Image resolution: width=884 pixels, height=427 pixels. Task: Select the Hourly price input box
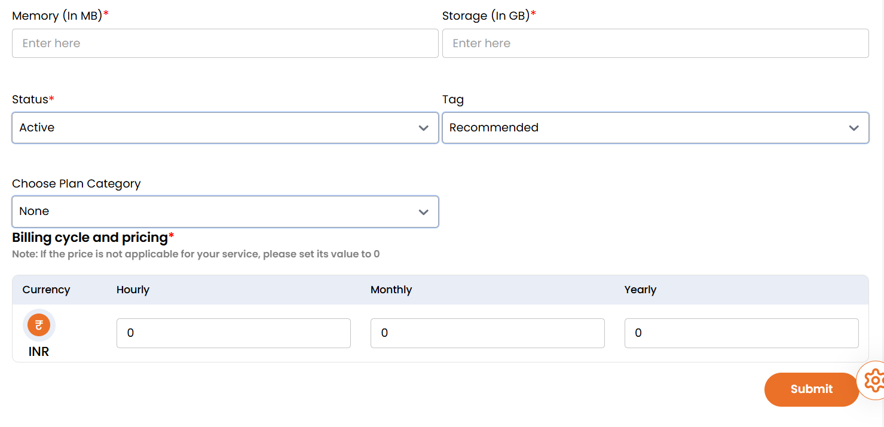tap(233, 333)
